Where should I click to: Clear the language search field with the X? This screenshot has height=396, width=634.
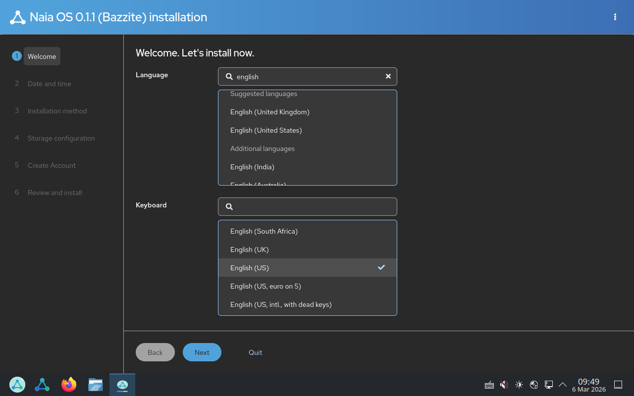coord(388,76)
